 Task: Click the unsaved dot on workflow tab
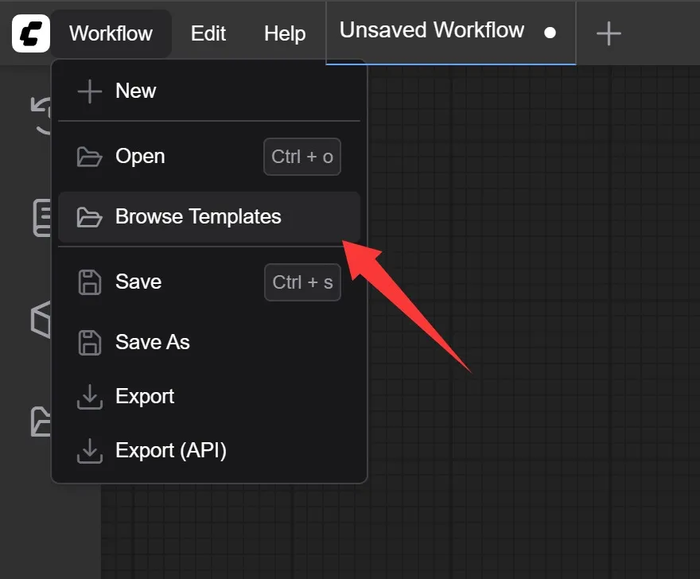click(x=550, y=33)
